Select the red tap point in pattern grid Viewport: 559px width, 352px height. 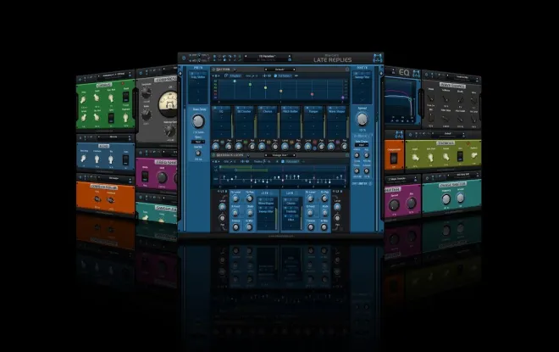click(312, 94)
